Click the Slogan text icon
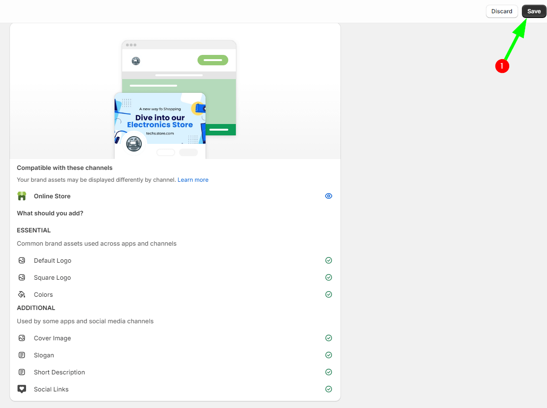The height and width of the screenshot is (408, 547). coord(22,355)
